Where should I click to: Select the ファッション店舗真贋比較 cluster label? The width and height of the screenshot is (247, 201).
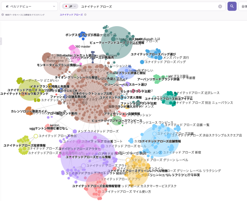tap(68, 96)
